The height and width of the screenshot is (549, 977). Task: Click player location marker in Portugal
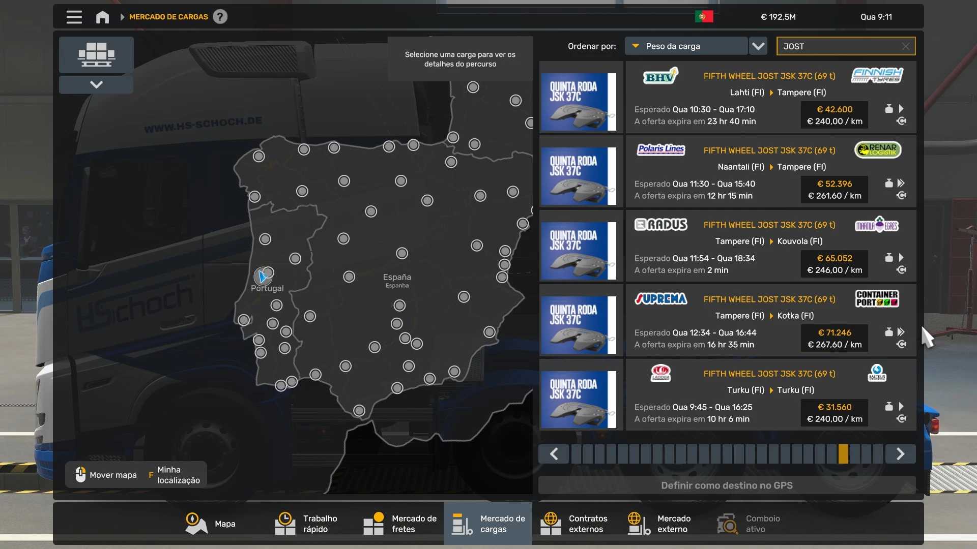(x=263, y=277)
